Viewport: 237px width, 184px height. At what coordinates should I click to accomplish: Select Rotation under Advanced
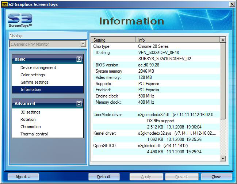pos(28,119)
